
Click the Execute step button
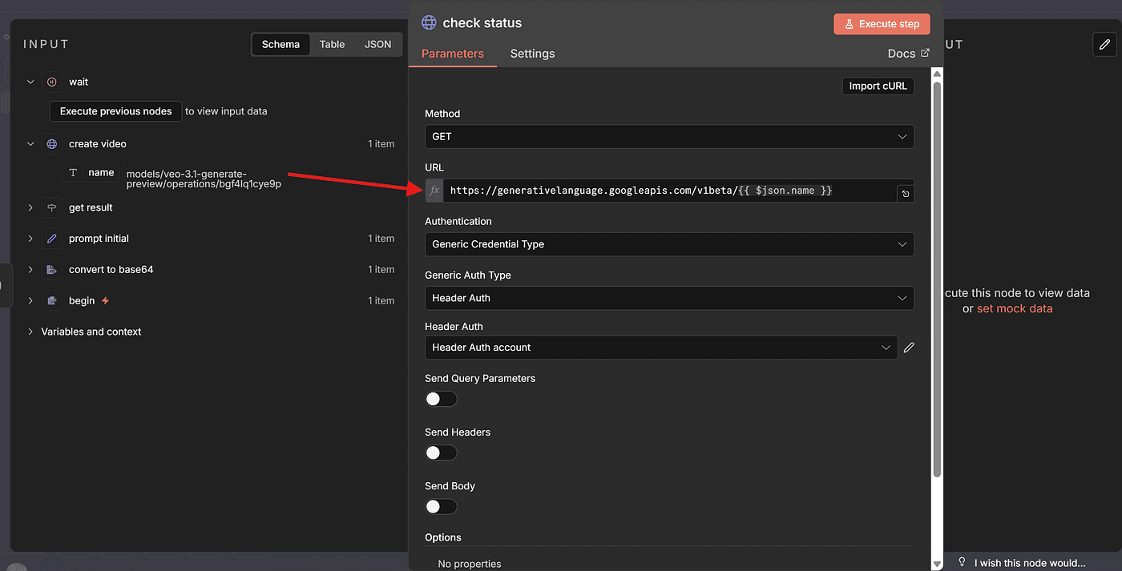pyautogui.click(x=882, y=24)
